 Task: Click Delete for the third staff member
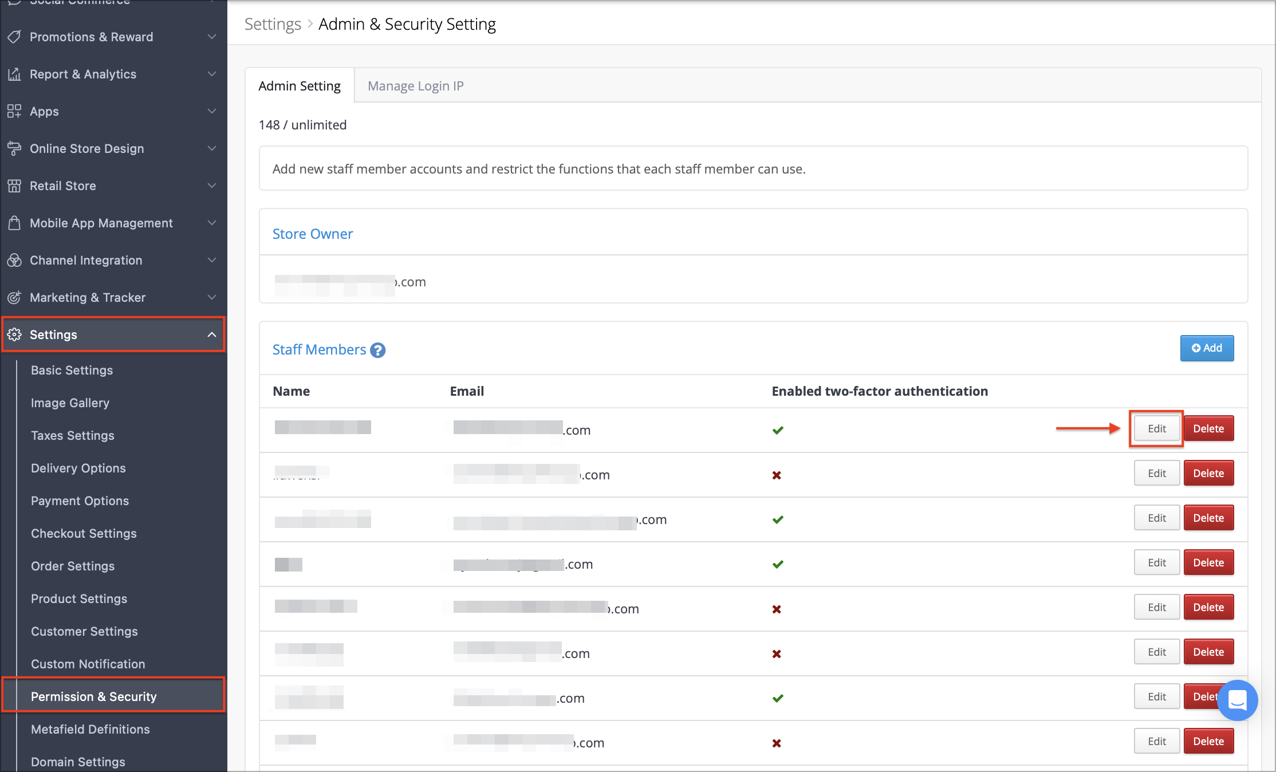[x=1208, y=518]
